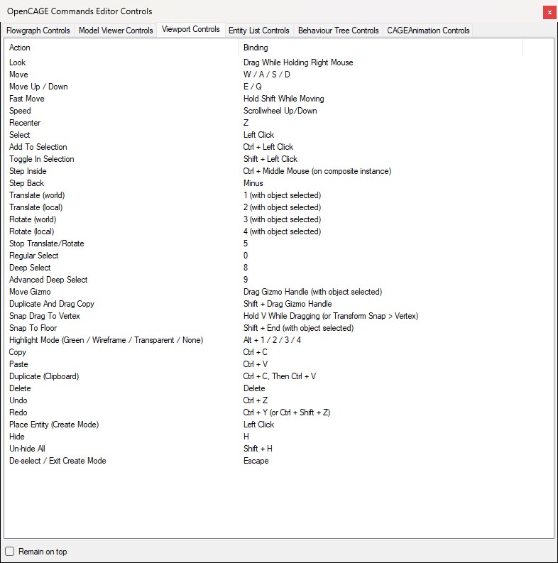Image resolution: width=558 pixels, height=563 pixels.
Task: Select the Viewport Controls tab
Action: (x=191, y=29)
